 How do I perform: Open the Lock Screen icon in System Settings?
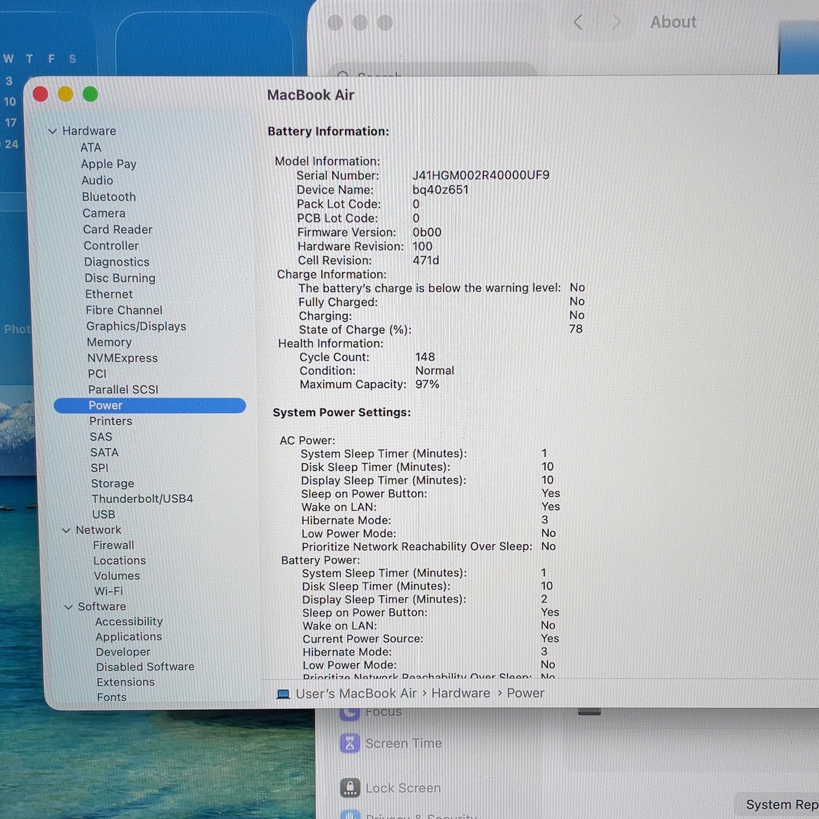(350, 788)
